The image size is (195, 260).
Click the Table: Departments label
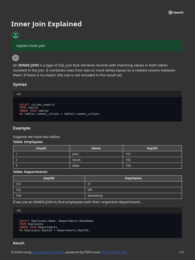coord(30,172)
